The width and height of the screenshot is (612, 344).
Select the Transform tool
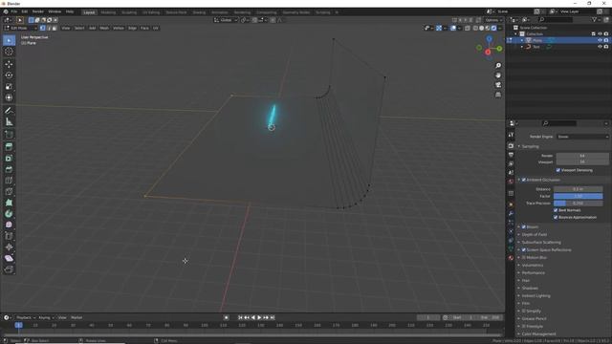coord(9,97)
